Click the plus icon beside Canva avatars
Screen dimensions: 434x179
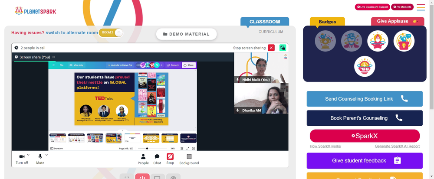click(161, 65)
